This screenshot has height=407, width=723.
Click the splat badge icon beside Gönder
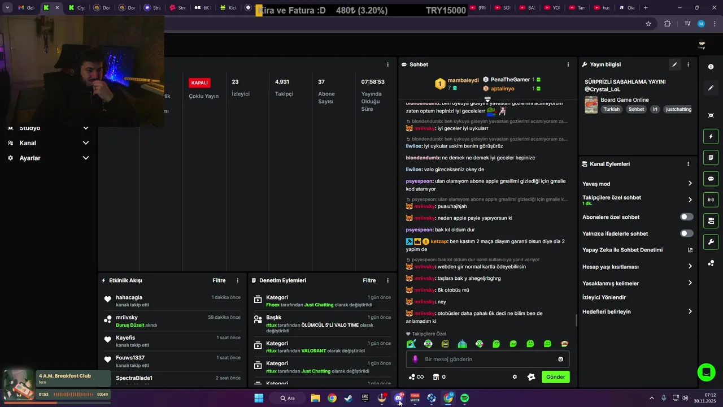tap(531, 377)
